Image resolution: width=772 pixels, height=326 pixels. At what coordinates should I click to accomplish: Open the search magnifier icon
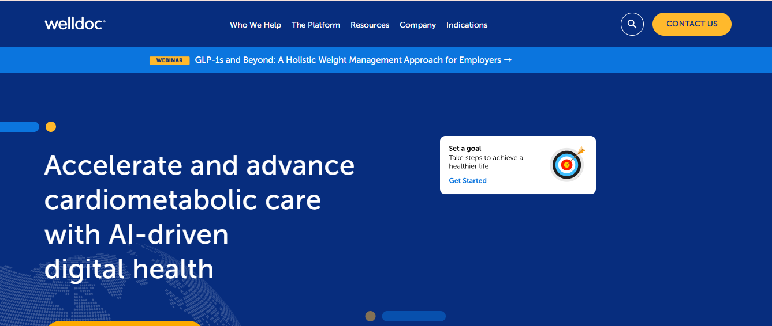click(x=632, y=24)
